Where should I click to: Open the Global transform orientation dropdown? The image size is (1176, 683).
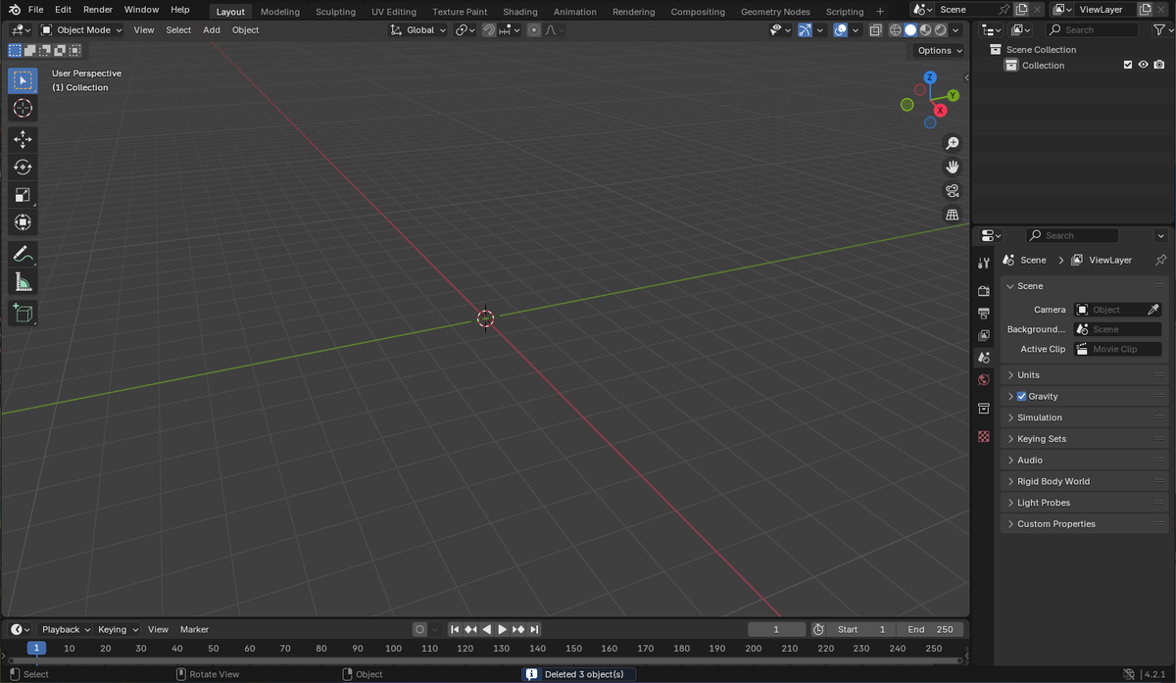pyautogui.click(x=418, y=29)
